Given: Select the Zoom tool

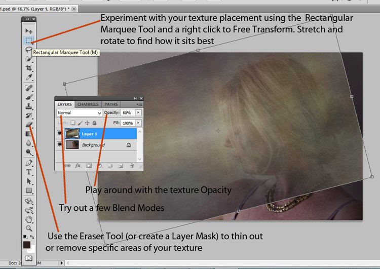Looking at the screenshot, I should 29,227.
